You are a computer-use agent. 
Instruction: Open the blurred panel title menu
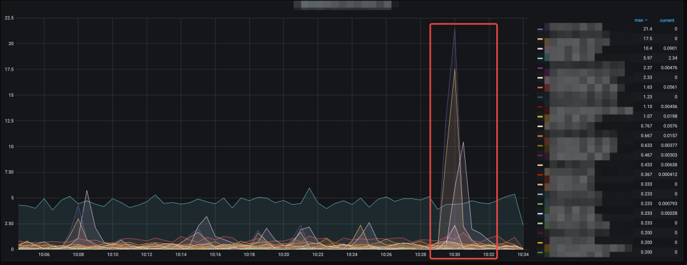coord(345,6)
